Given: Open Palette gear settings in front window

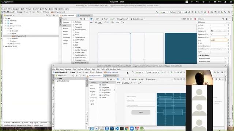Looking at the screenshot, I should point(111,79).
